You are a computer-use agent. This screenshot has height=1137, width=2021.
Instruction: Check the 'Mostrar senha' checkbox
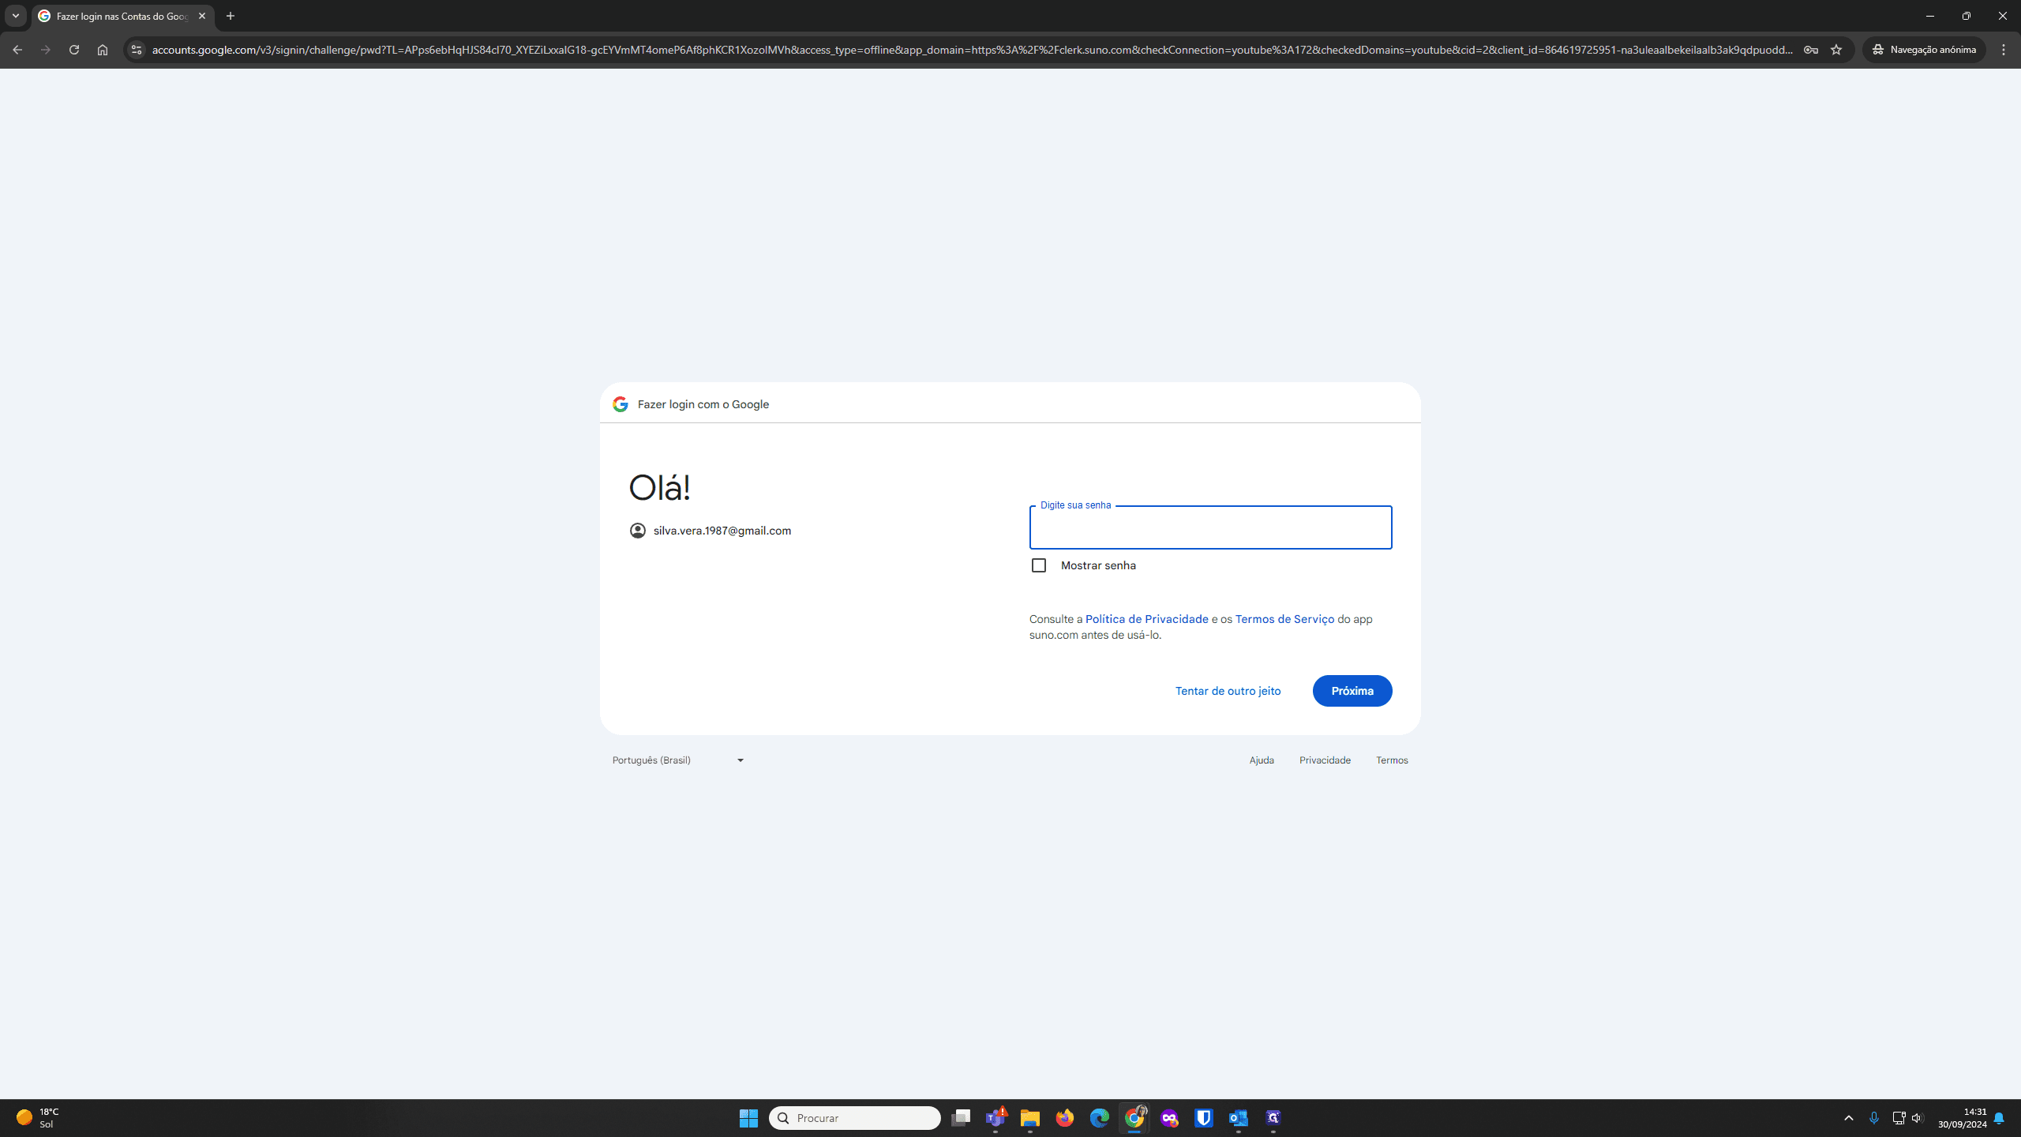pos(1039,565)
